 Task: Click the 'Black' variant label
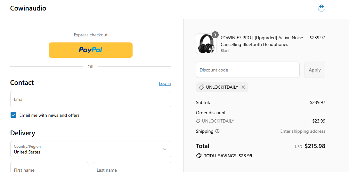[x=225, y=51]
